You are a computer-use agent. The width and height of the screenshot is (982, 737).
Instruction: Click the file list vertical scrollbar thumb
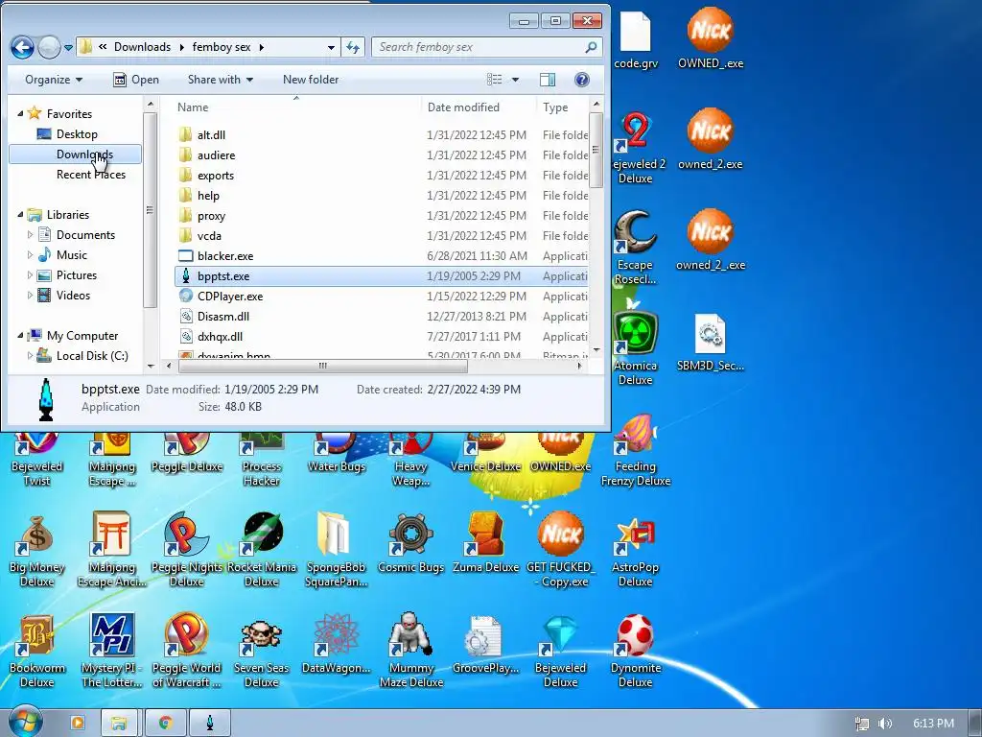pos(596,150)
